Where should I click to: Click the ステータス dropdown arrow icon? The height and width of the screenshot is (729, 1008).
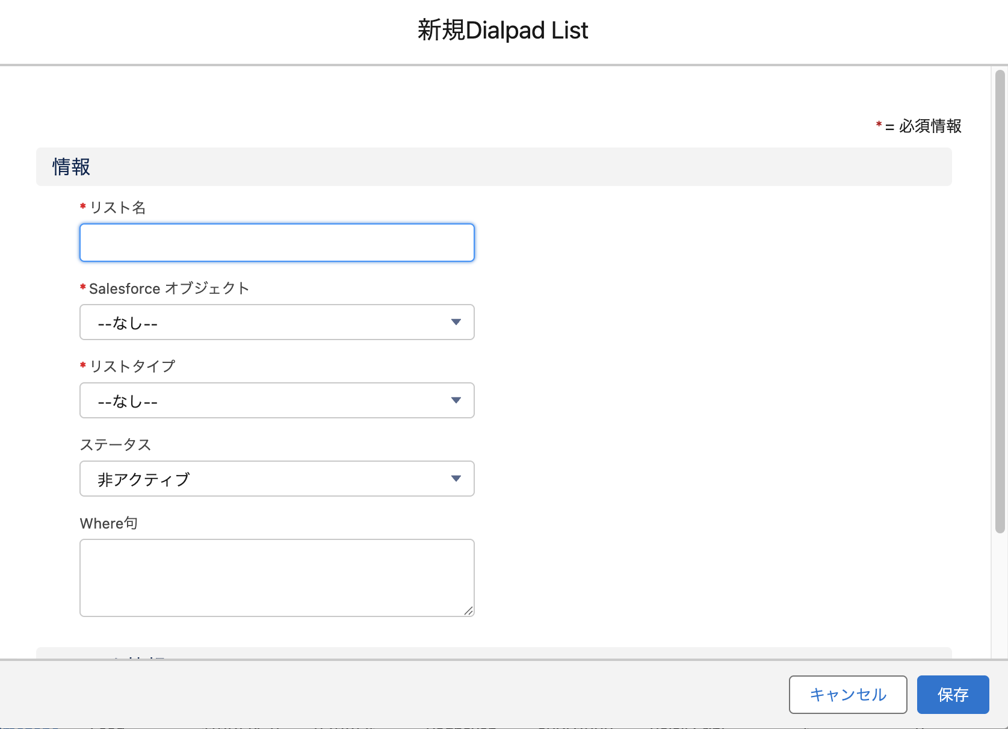tap(456, 479)
